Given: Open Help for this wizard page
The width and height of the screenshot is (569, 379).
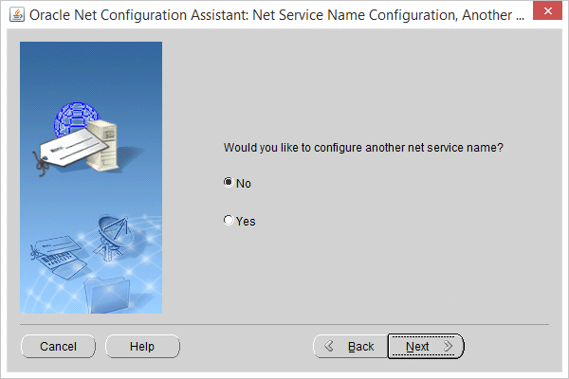Looking at the screenshot, I should pos(142,347).
